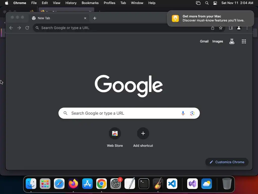Viewport: 258px width, 194px height.
Task: Open Images link
Action: (217, 41)
